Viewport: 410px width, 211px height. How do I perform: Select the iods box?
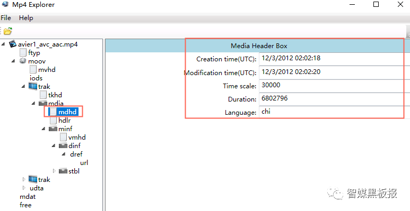pyautogui.click(x=36, y=78)
